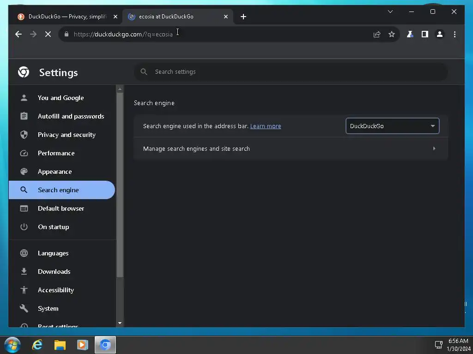Open Default browser settings
473x354 pixels.
62,208
